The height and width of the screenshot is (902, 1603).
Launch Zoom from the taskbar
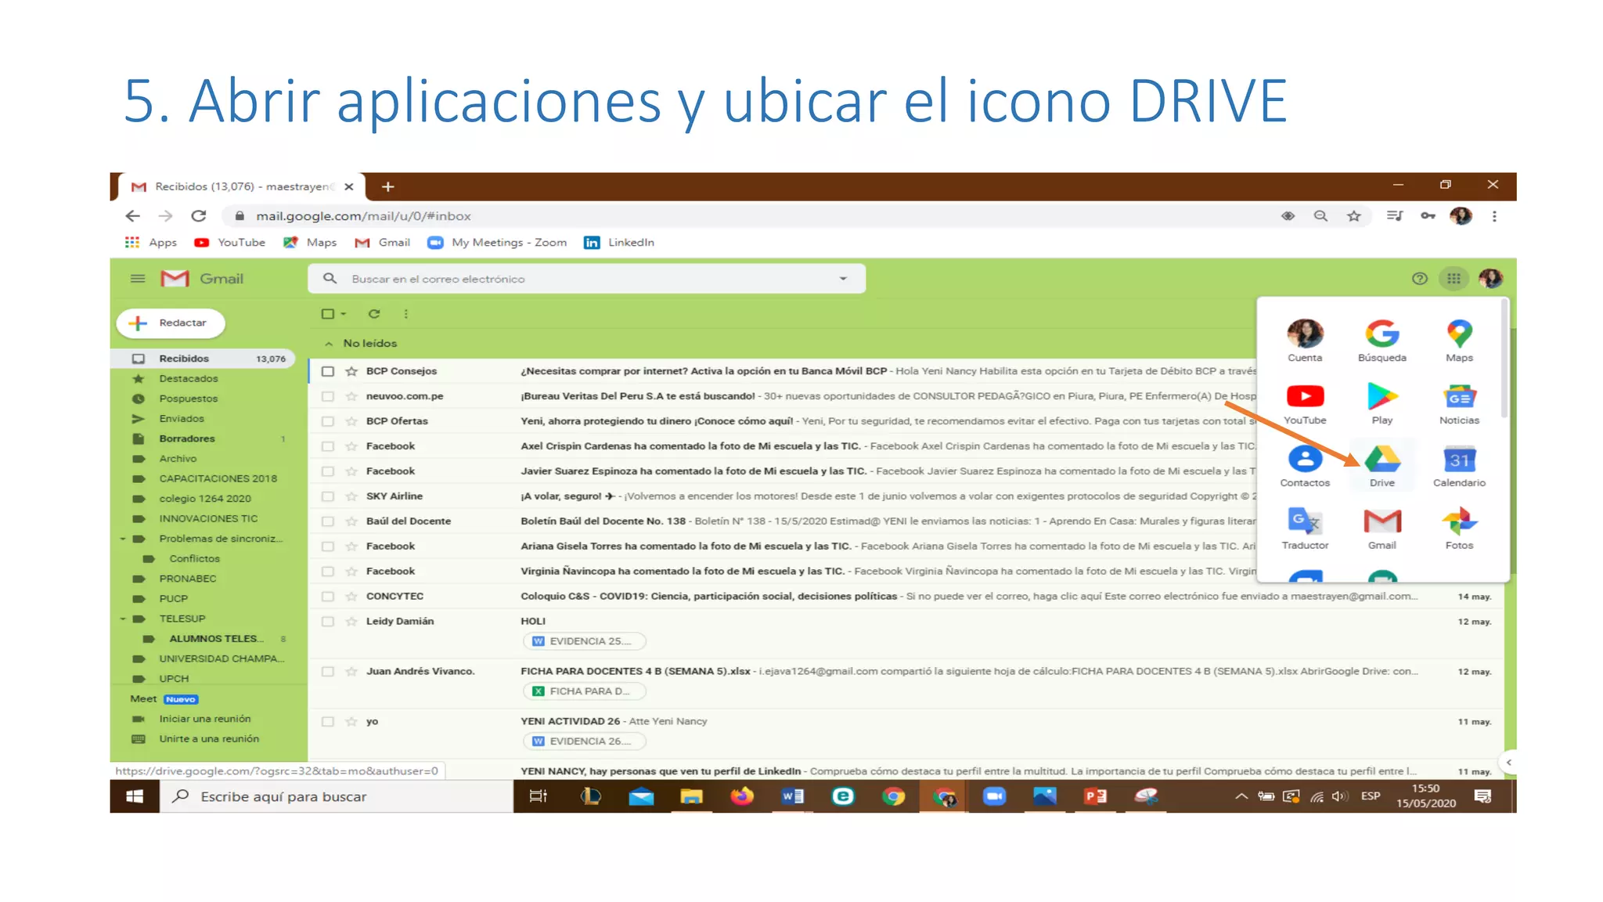tap(994, 796)
